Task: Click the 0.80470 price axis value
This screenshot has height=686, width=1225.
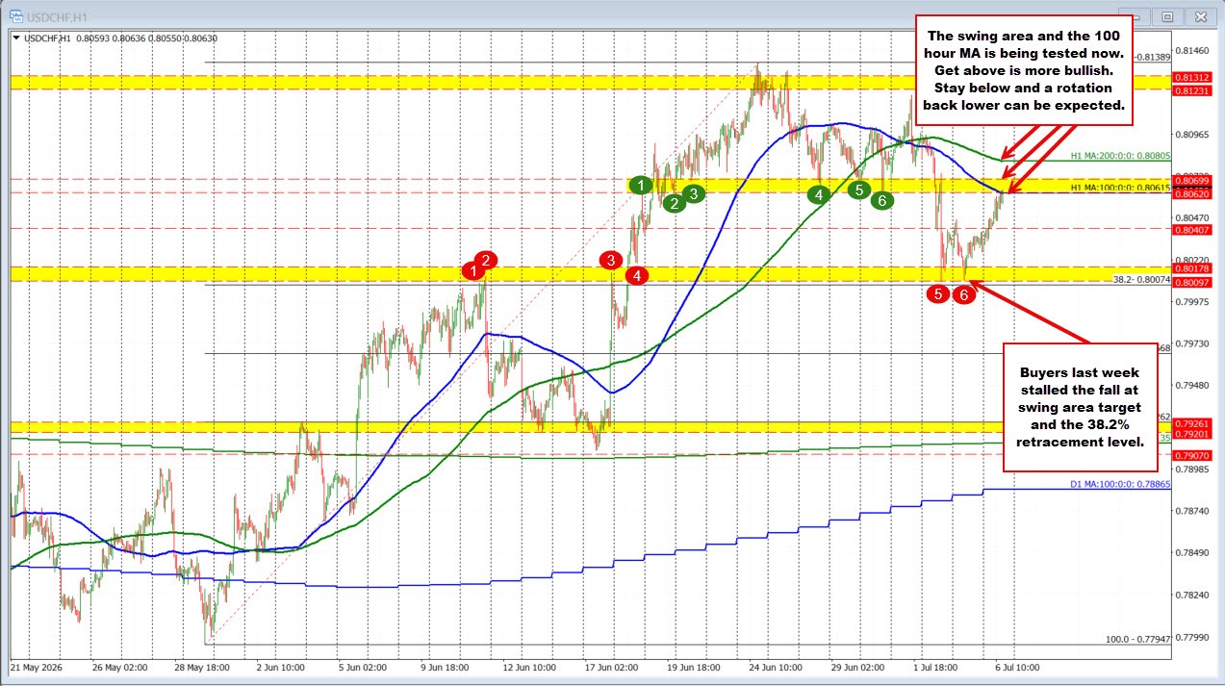Action: click(x=1192, y=218)
